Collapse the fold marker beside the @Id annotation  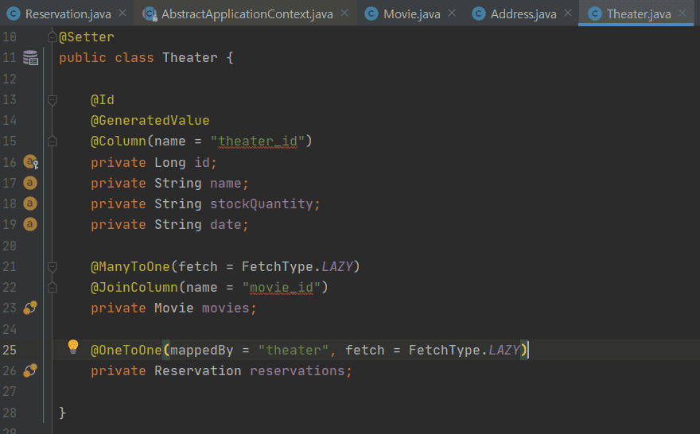(52, 100)
